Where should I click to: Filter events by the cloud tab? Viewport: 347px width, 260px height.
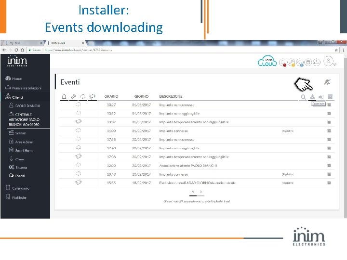83,97
